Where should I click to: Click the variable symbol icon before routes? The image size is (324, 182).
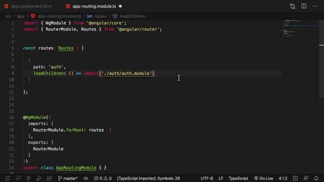tap(90, 16)
